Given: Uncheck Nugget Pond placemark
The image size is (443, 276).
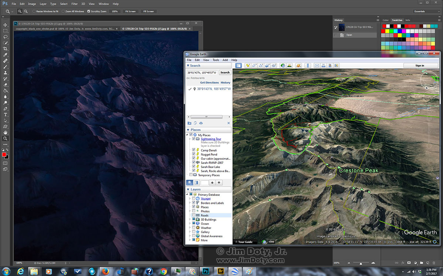Looking at the screenshot, I should coord(194,155).
